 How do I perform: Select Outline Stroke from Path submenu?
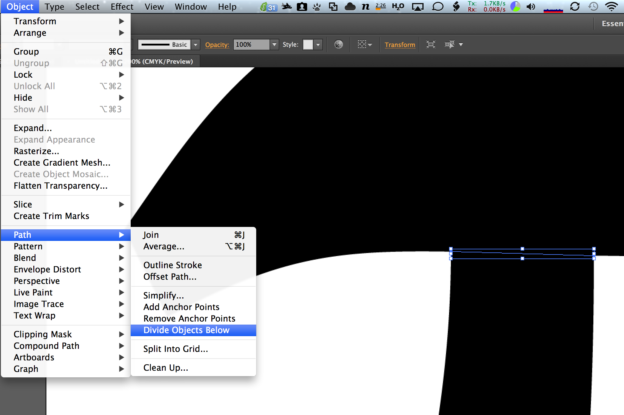pos(173,265)
